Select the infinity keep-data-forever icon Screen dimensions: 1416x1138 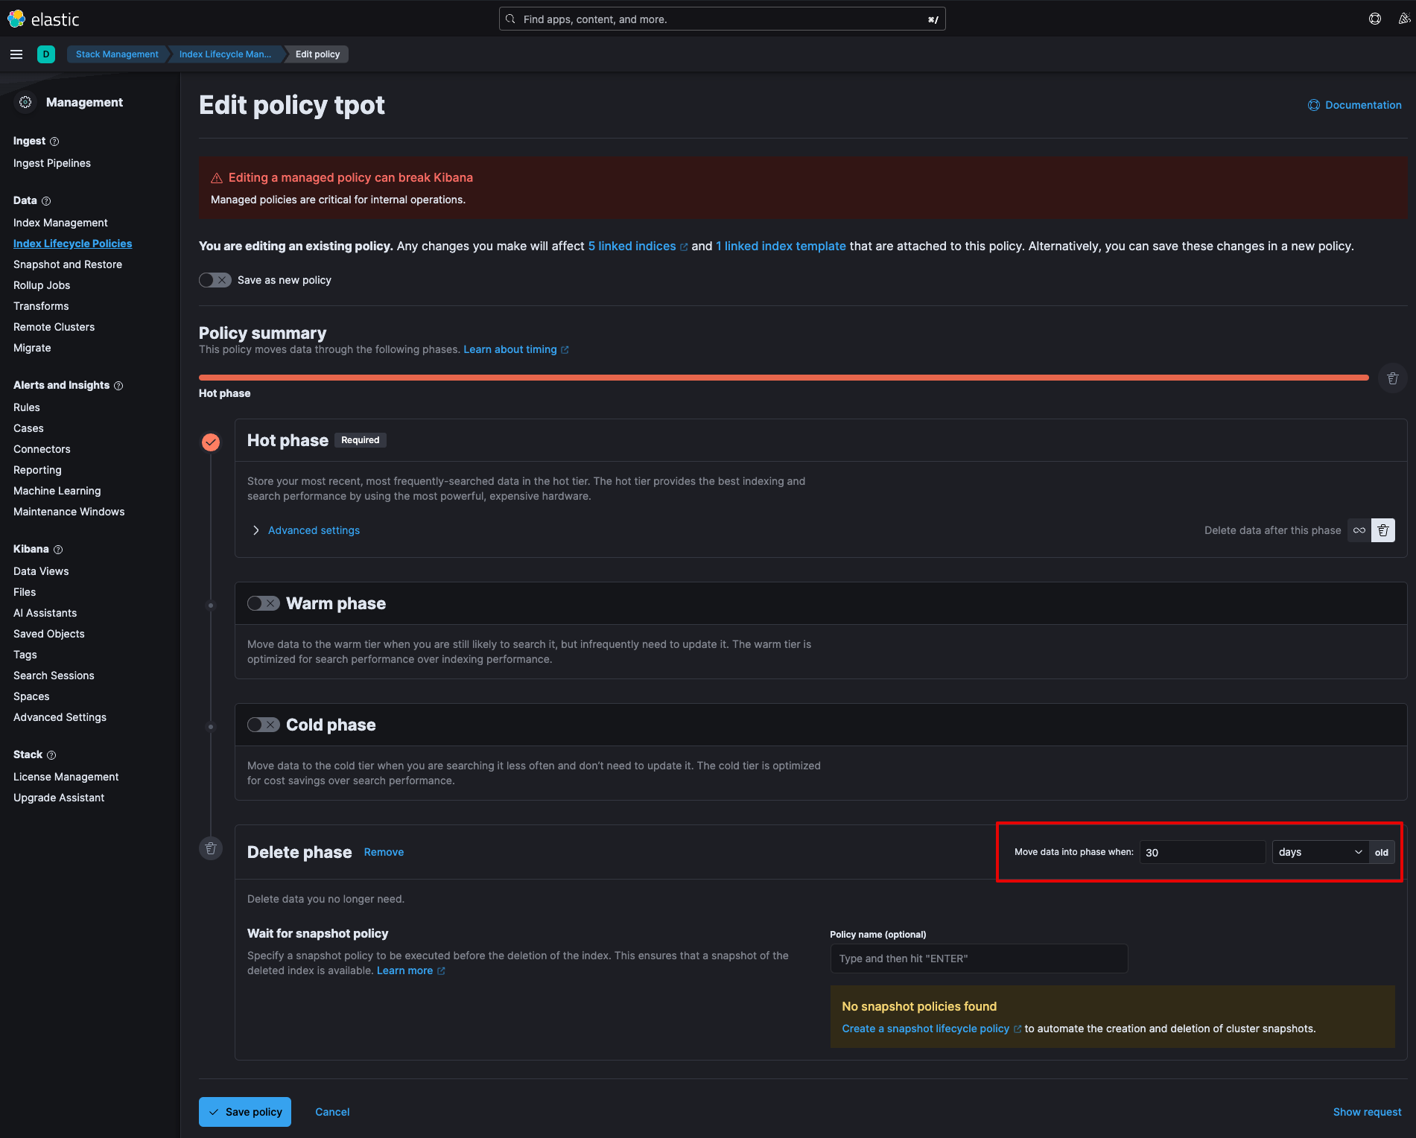[x=1359, y=530]
